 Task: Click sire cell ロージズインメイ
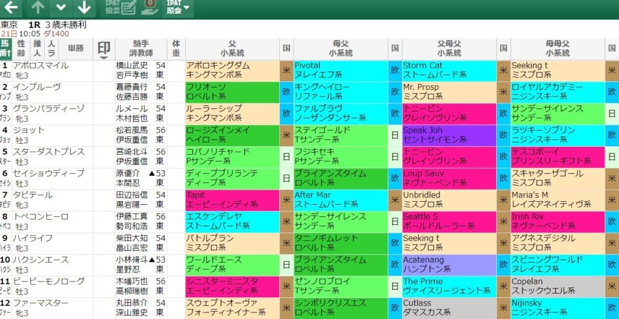pyautogui.click(x=233, y=135)
